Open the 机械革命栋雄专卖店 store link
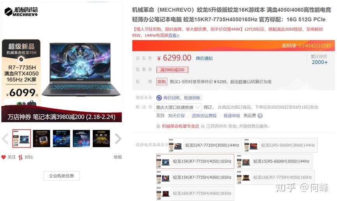Screen dimensions: 337x201 (x=180, y=126)
